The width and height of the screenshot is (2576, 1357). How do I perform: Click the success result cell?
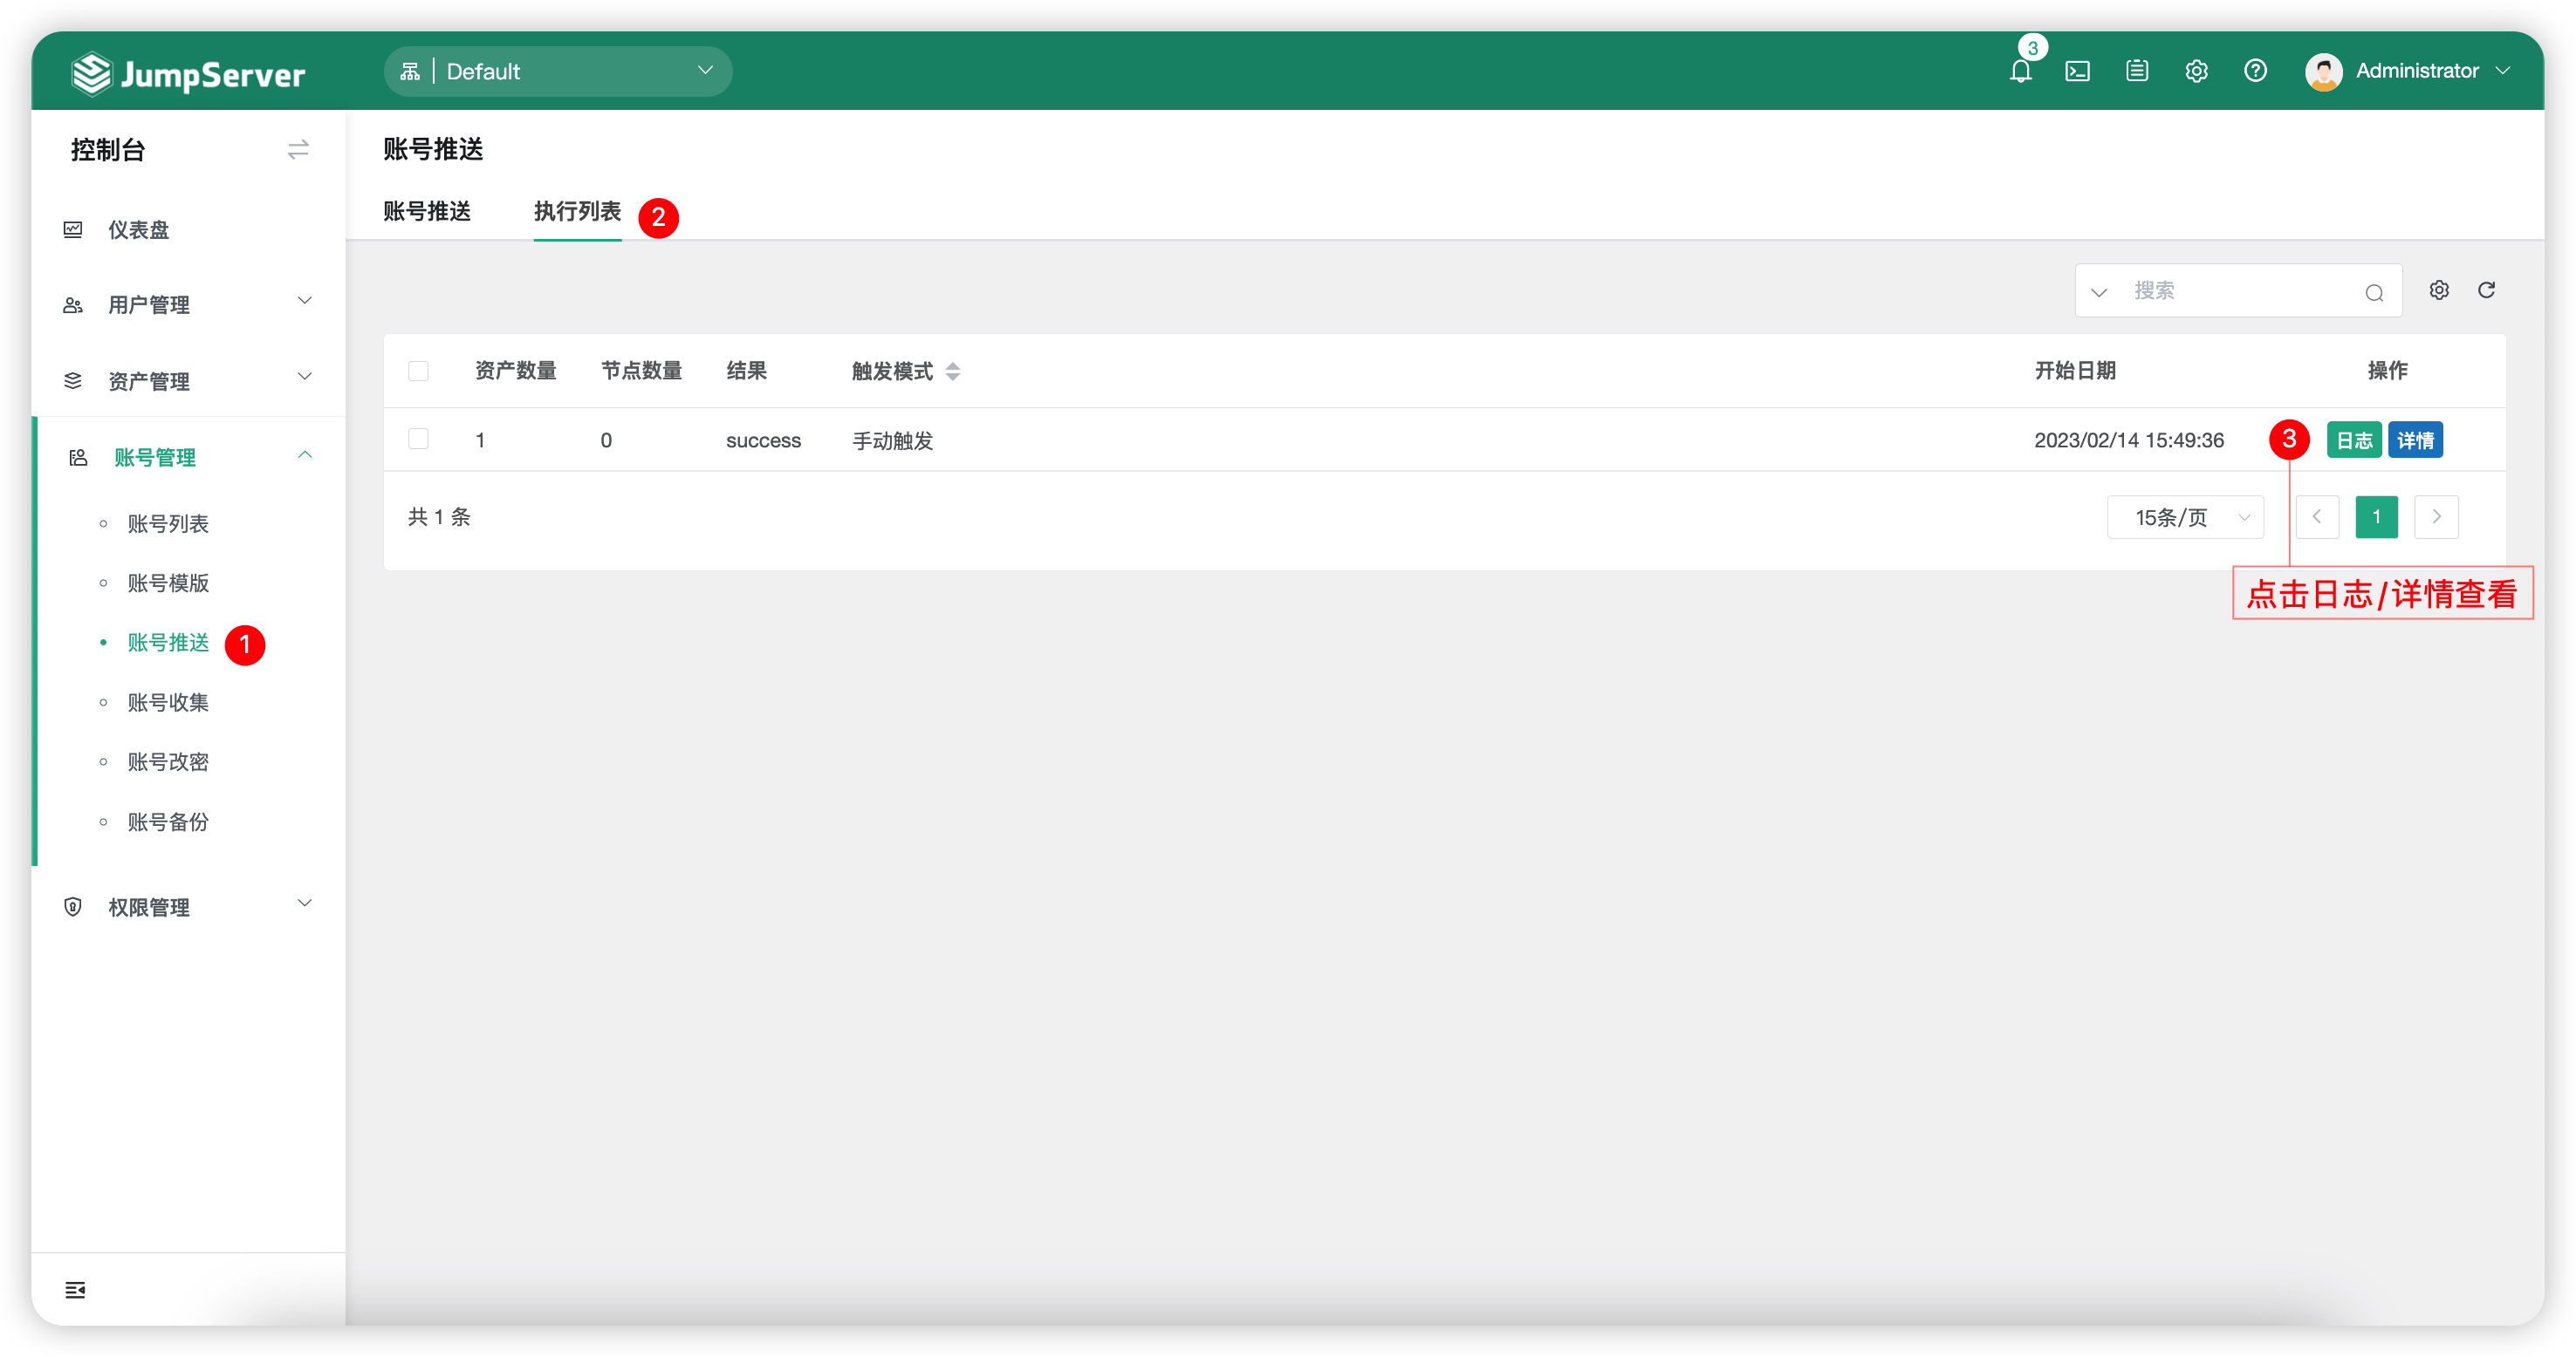coord(763,440)
